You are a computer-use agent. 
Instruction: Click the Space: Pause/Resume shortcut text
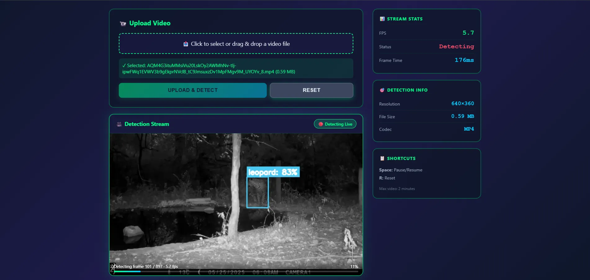(400, 170)
